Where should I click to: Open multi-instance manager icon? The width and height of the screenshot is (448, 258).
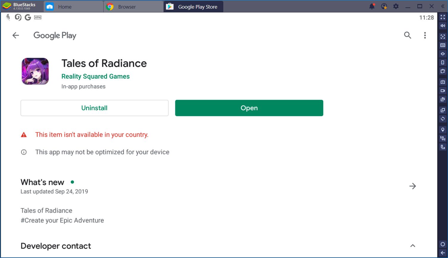click(x=443, y=110)
